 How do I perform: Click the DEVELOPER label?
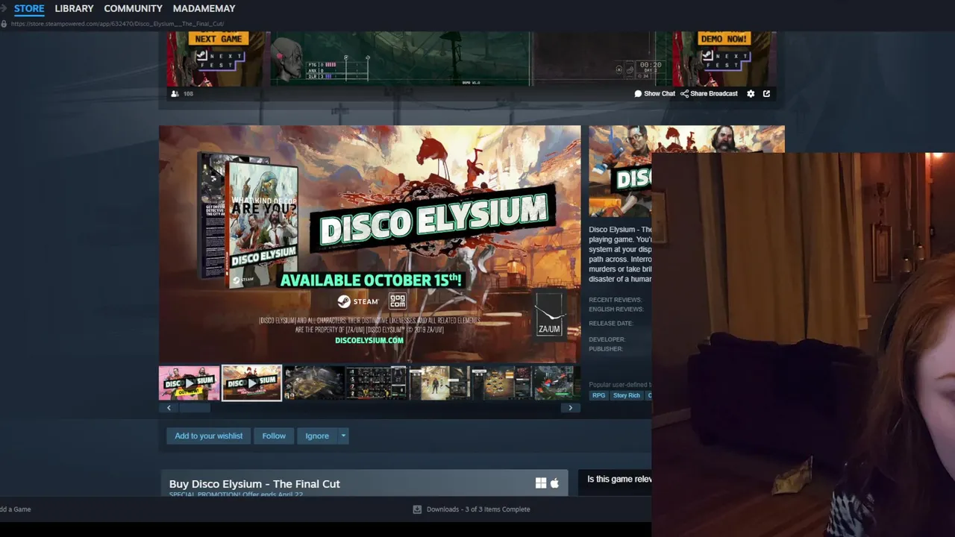pyautogui.click(x=607, y=339)
